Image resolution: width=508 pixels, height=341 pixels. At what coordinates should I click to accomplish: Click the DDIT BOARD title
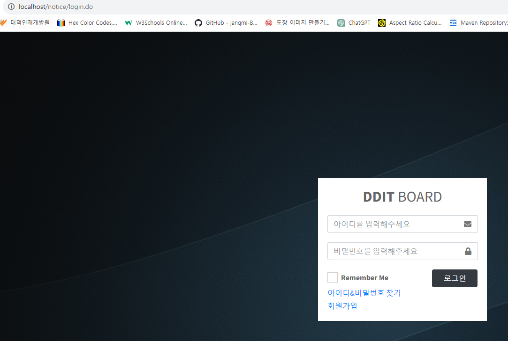coord(402,197)
